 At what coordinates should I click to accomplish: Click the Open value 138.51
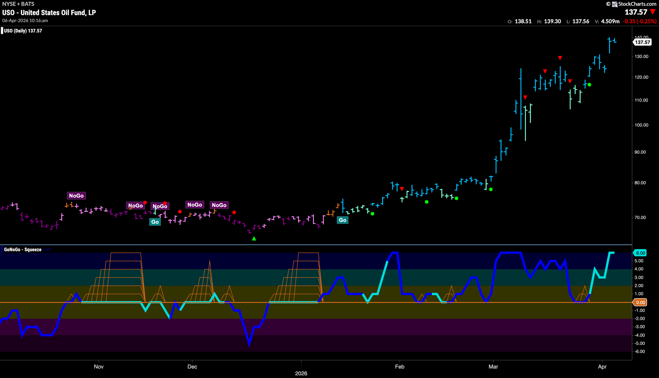pos(523,21)
